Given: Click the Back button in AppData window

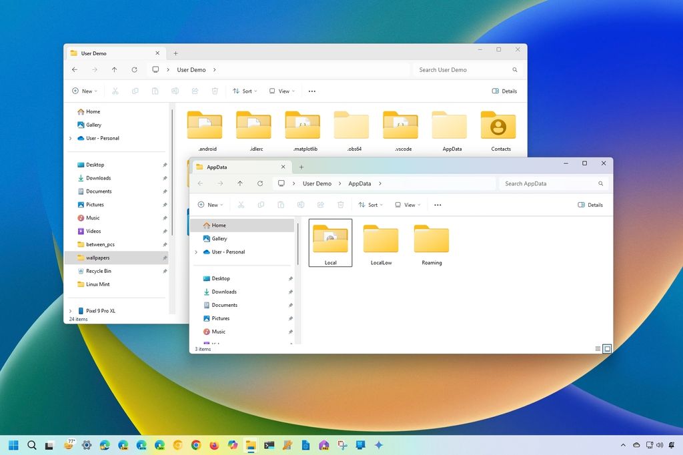Looking at the screenshot, I should pyautogui.click(x=201, y=183).
